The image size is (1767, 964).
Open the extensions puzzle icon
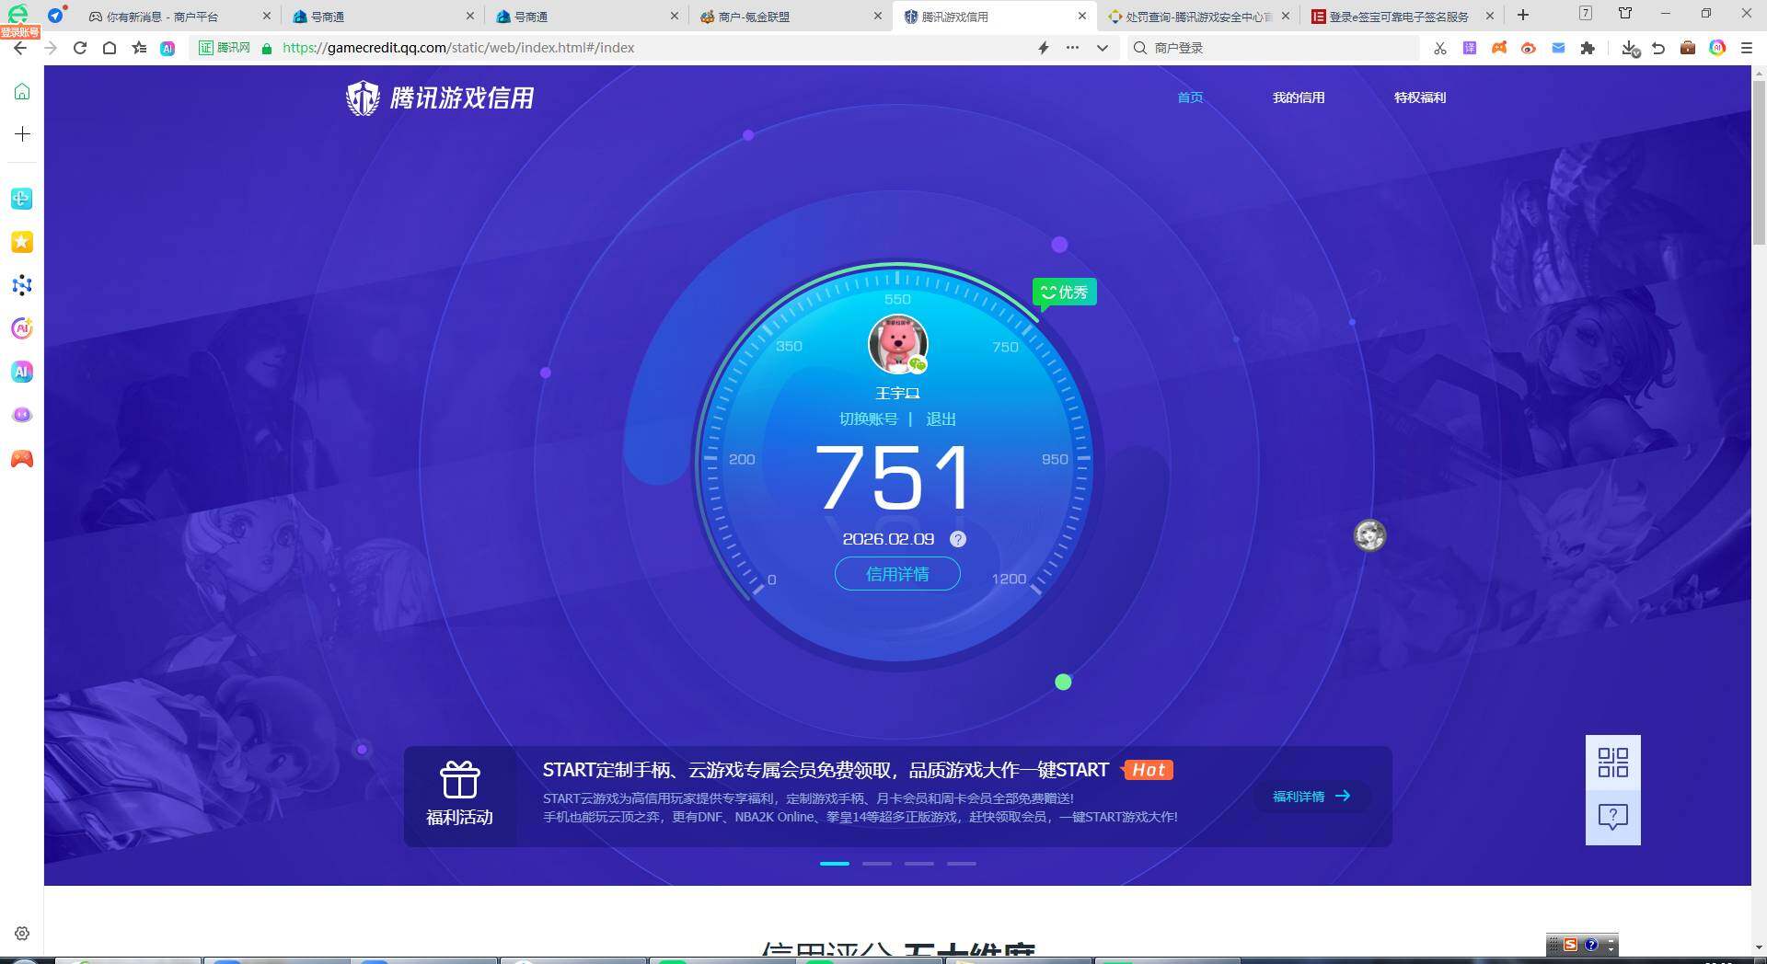coord(1588,48)
